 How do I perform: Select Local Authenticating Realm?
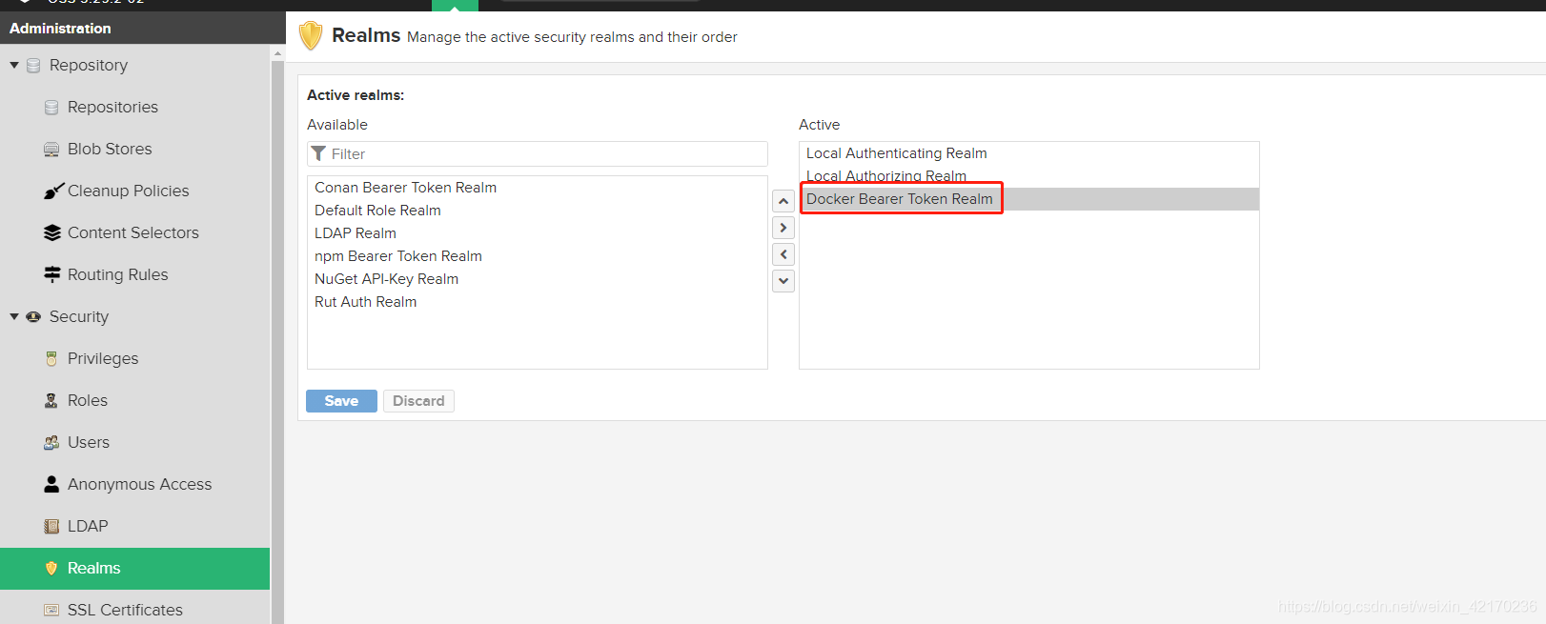tap(1029, 153)
